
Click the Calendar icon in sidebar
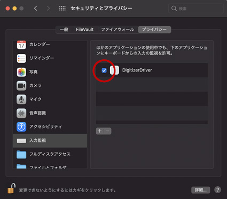pyautogui.click(x=21, y=45)
